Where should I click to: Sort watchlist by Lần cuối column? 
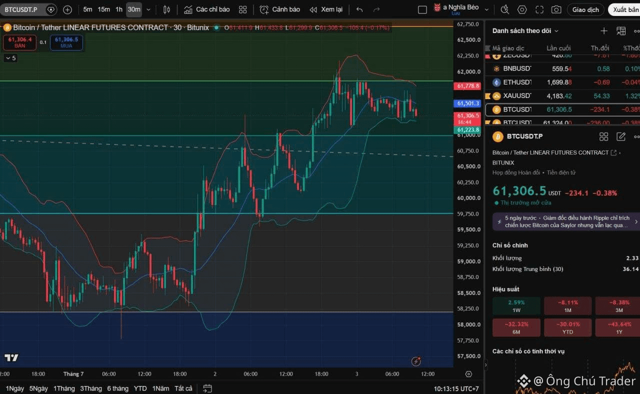(558, 48)
